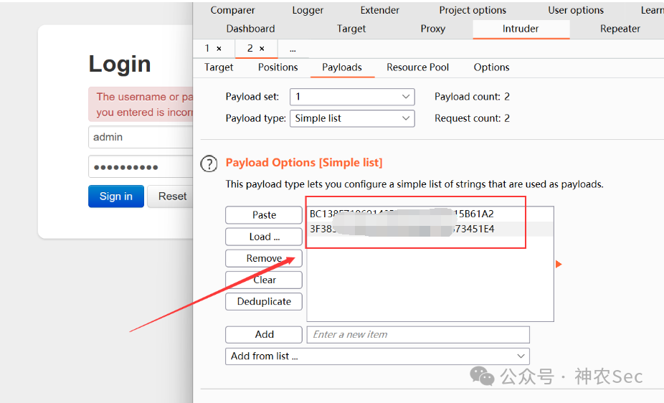Open the main Target tab
The width and height of the screenshot is (664, 403).
click(351, 29)
